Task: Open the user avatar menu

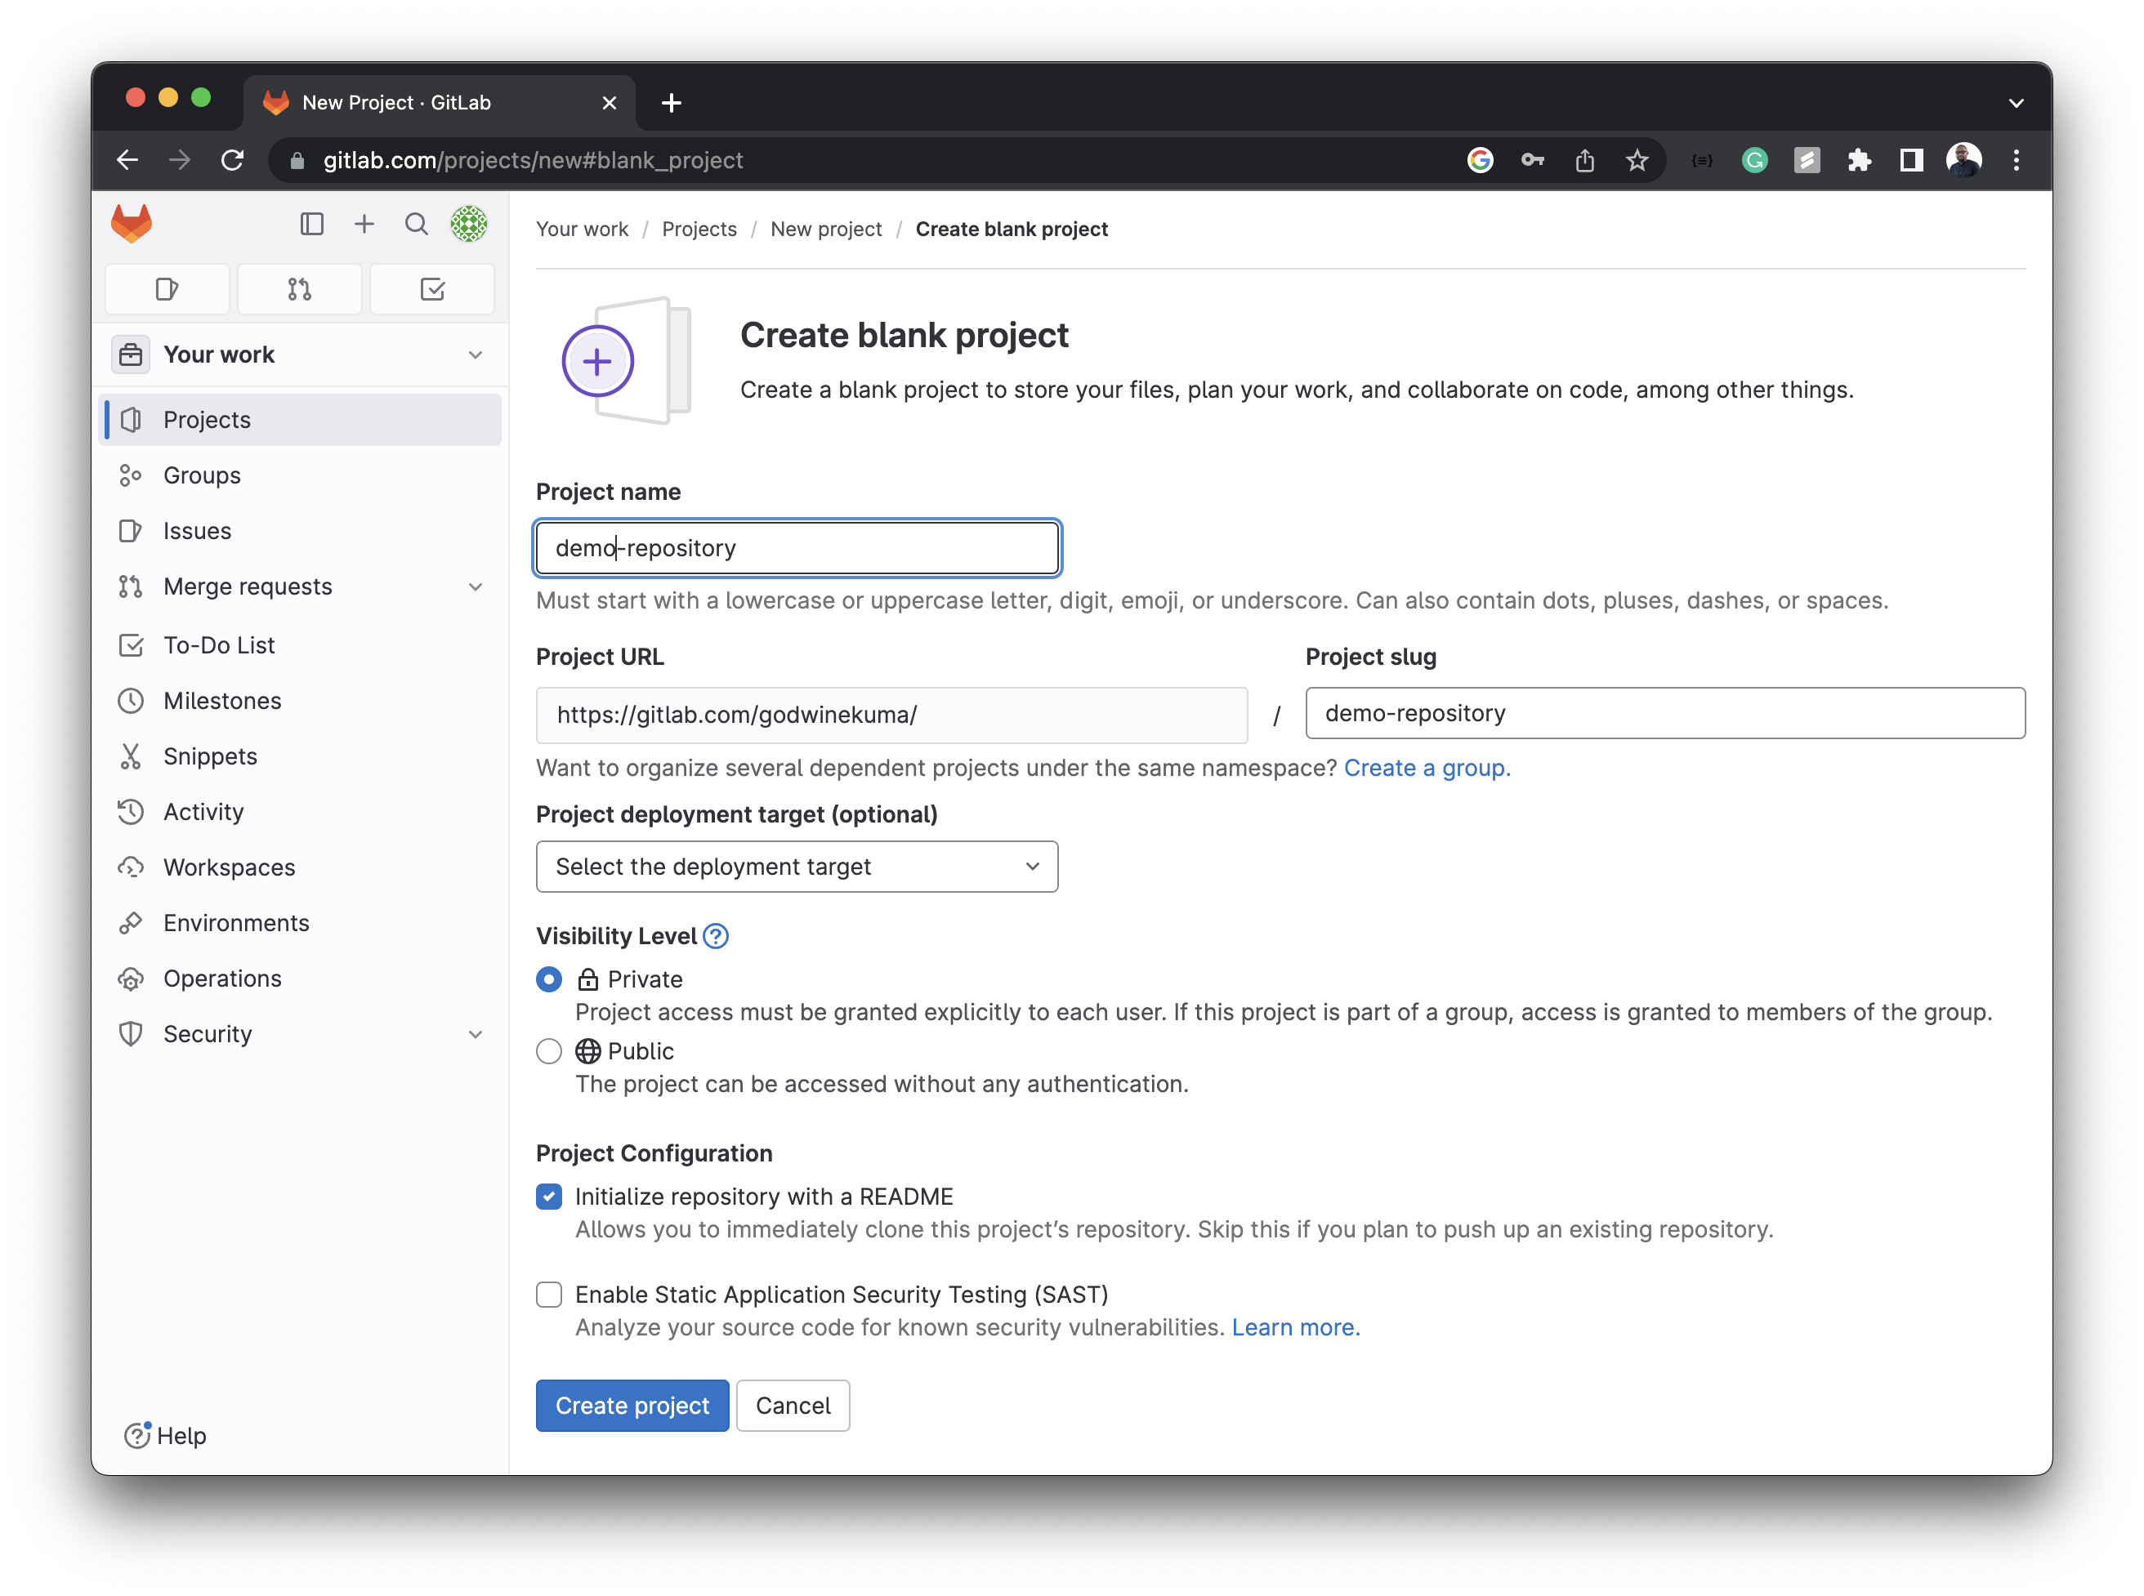Action: point(469,224)
